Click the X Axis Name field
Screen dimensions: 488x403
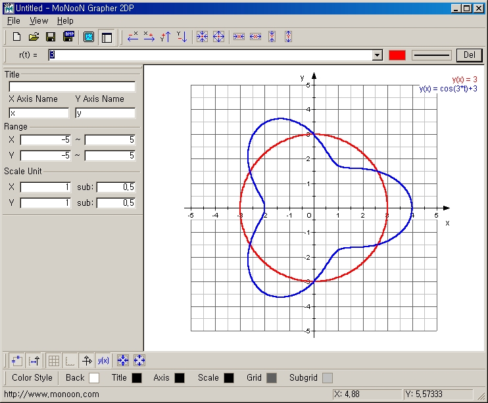tap(39, 113)
